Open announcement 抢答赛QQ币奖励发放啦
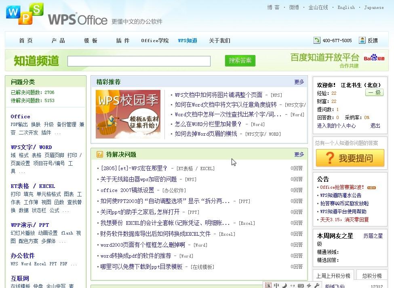The width and height of the screenshot is (394, 288). pos(344,203)
